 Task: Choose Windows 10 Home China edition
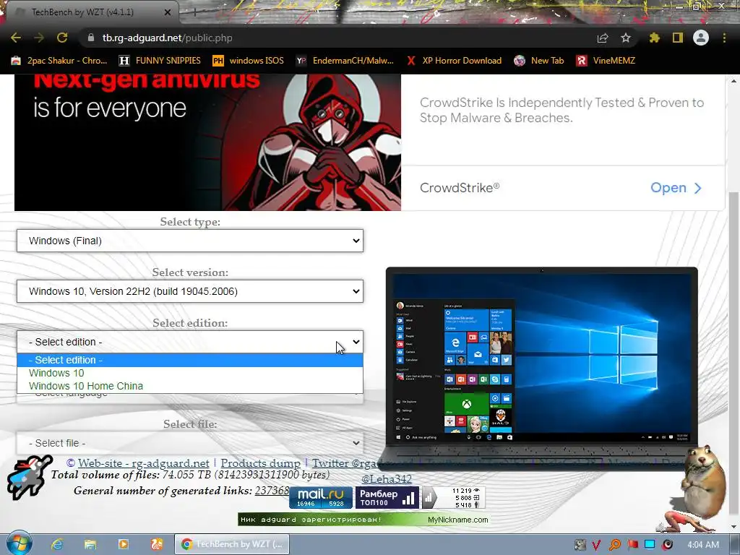pos(190,386)
